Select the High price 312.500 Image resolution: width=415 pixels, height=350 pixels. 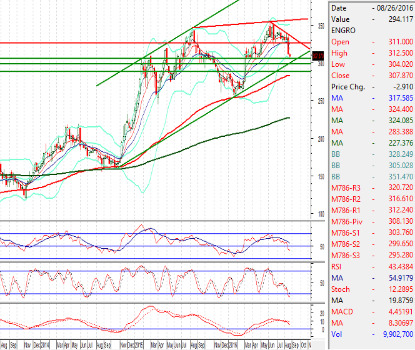(401, 53)
